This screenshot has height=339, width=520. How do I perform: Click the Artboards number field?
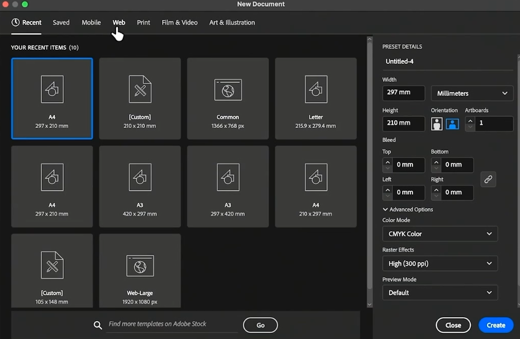click(x=494, y=124)
